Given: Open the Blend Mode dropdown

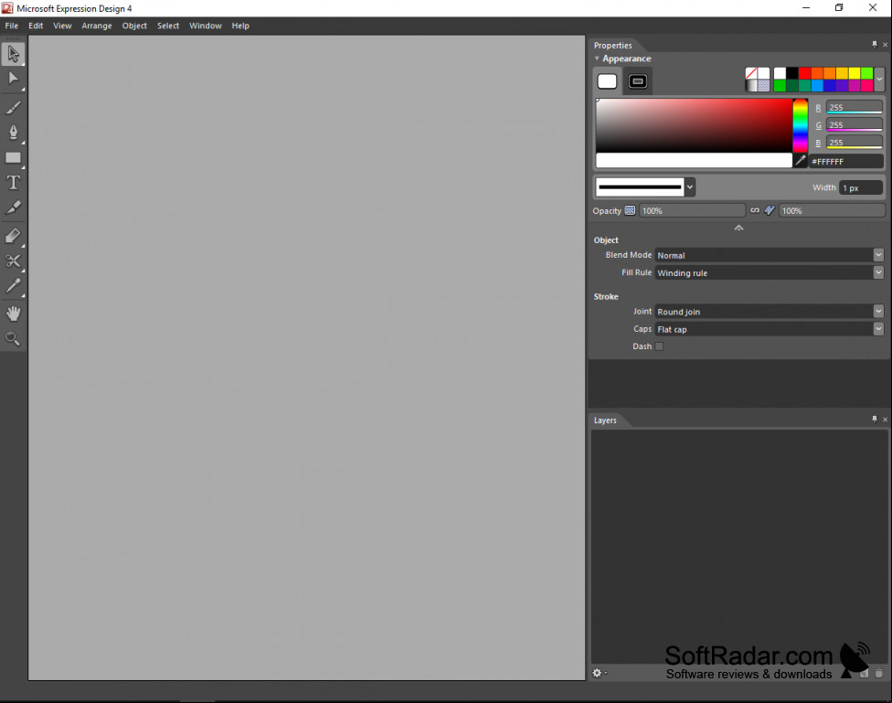Looking at the screenshot, I should click(x=878, y=255).
